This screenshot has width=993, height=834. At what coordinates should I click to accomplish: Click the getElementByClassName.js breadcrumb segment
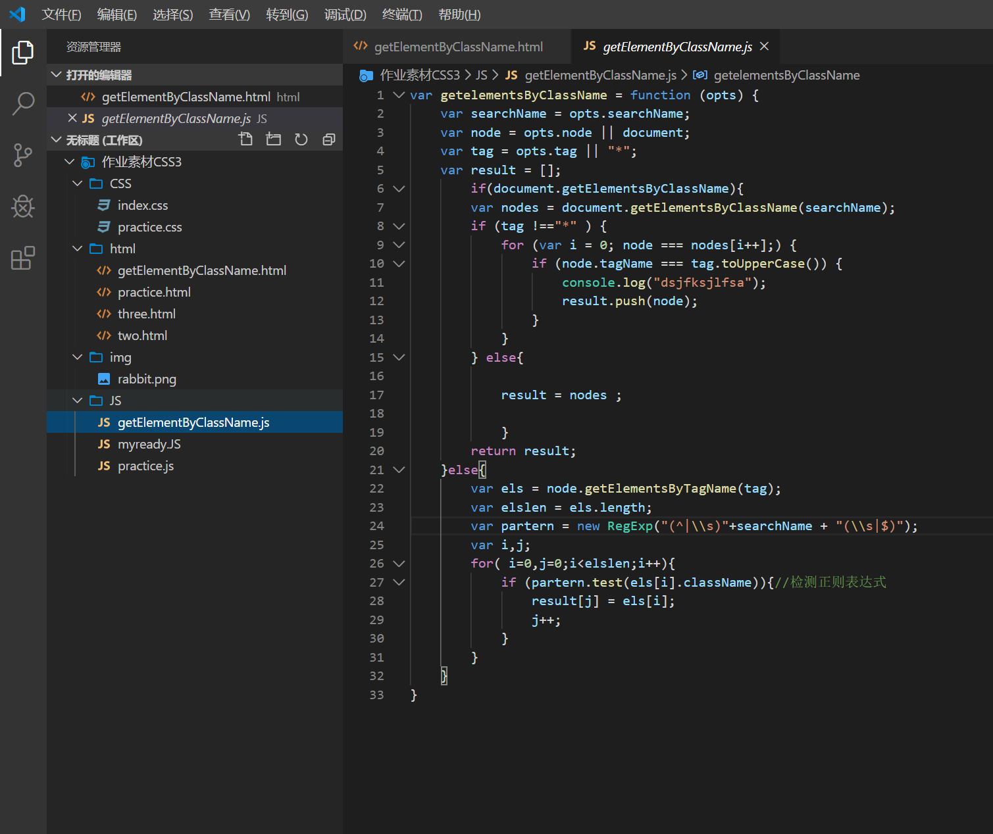(600, 76)
